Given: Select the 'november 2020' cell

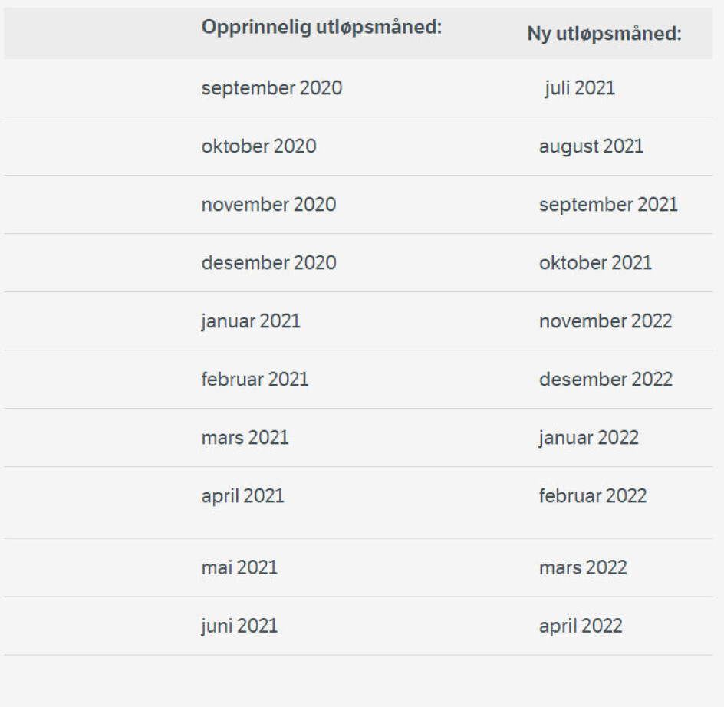Looking at the screenshot, I should coord(268,205).
